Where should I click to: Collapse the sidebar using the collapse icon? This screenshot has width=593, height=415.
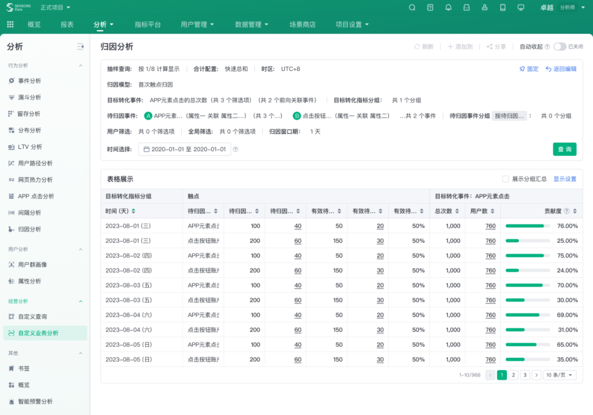(x=79, y=47)
